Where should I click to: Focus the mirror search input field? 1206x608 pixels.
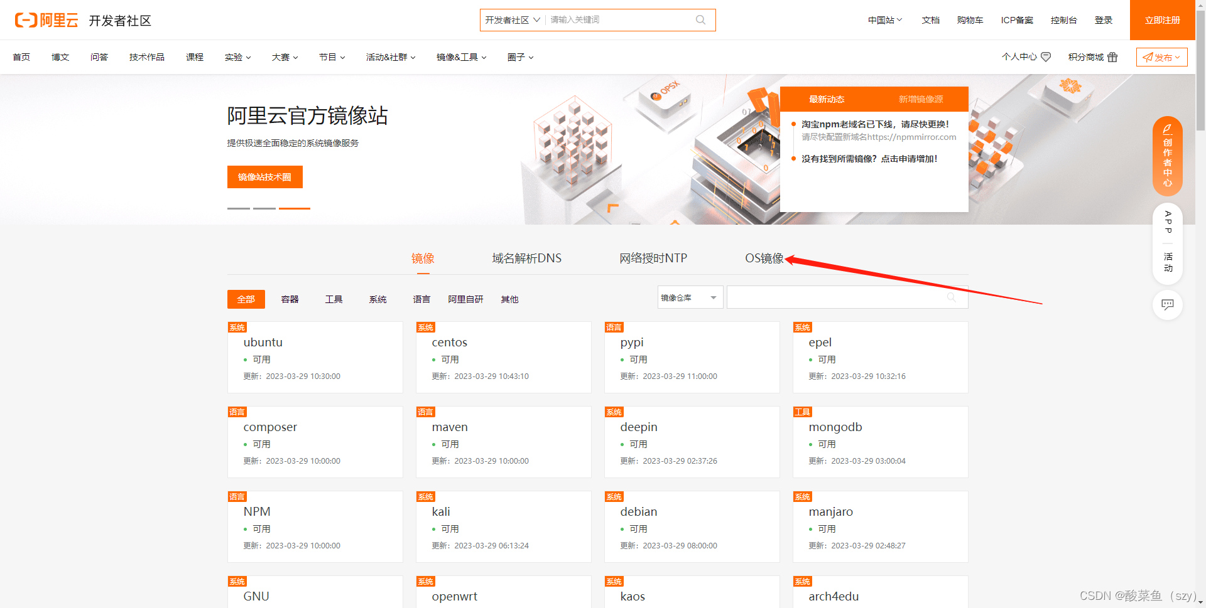coord(847,297)
